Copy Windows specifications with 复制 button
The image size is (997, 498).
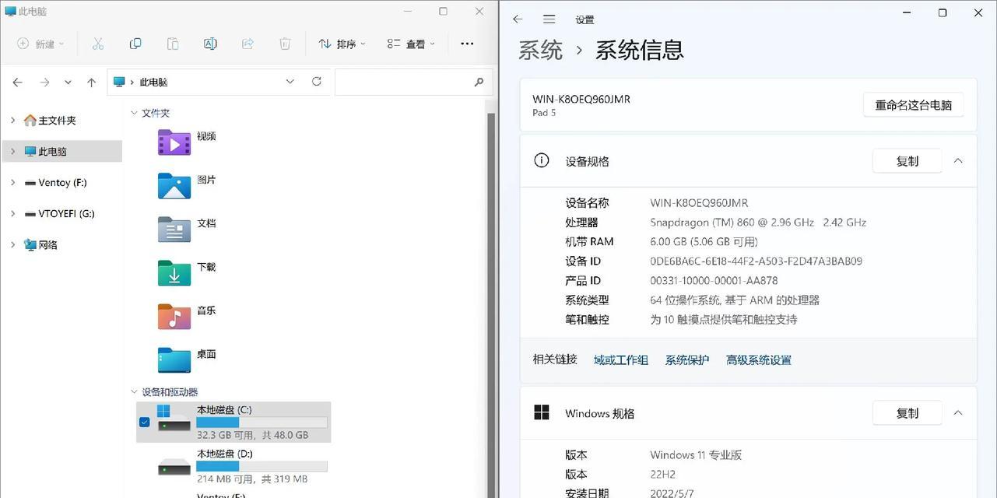click(x=907, y=413)
